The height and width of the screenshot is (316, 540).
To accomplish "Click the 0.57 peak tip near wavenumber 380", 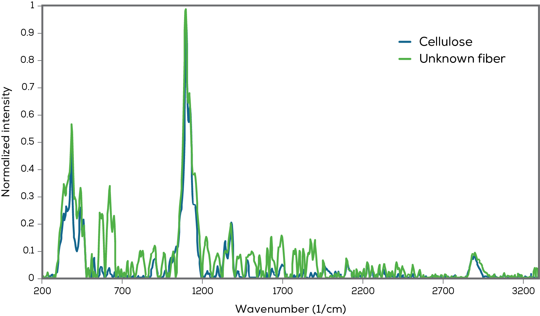I will (x=72, y=124).
